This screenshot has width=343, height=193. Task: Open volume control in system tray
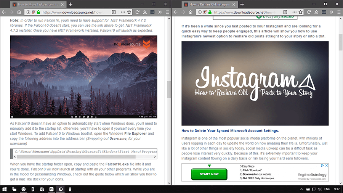coord(320,189)
